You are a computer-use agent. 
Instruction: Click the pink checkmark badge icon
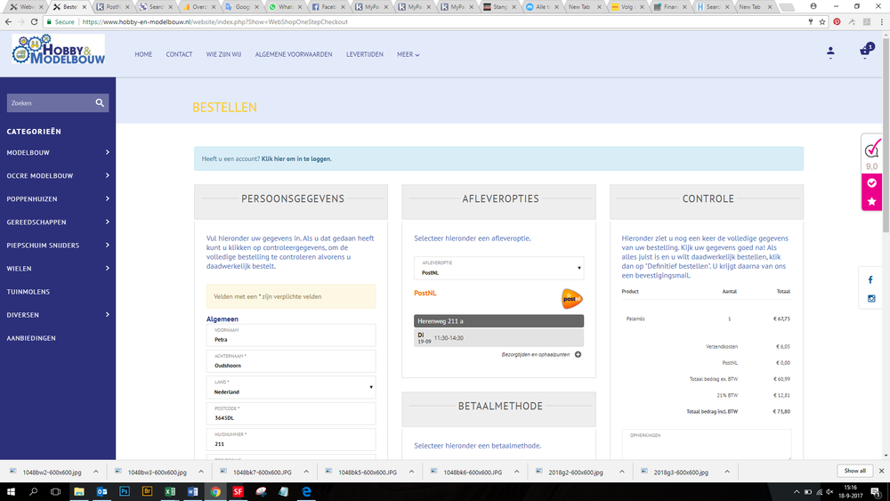tap(872, 182)
